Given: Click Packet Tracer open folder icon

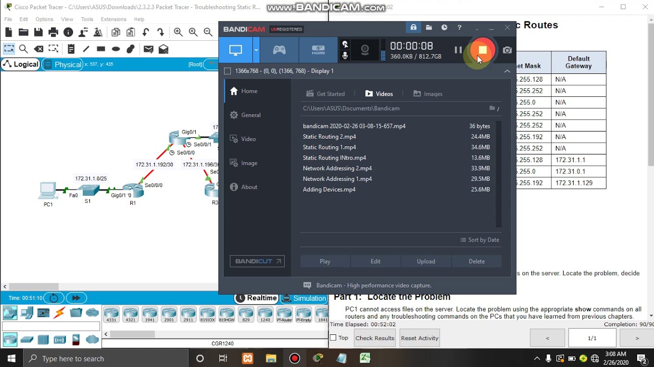Looking at the screenshot, I should [x=24, y=32].
